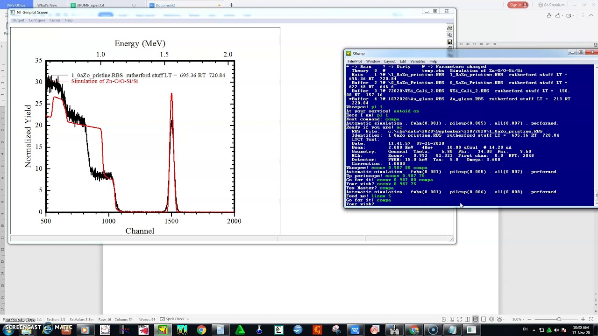Click the XRump console vertical scrollbar
Image resolution: width=598 pixels, height=336 pixels.
(x=596, y=135)
